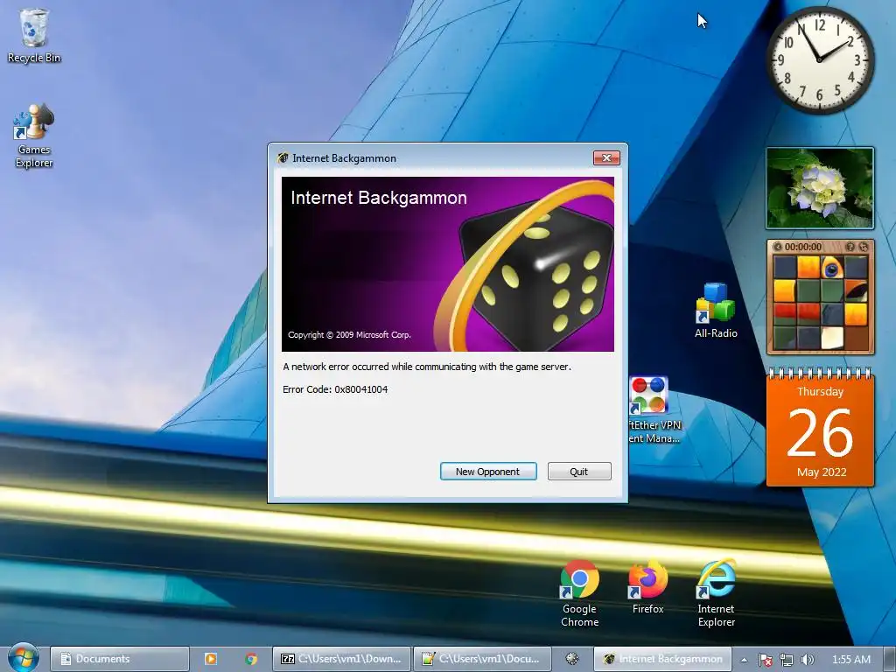Click the Internet Backgammon taskbar button
The image size is (896, 672).
pyautogui.click(x=662, y=659)
